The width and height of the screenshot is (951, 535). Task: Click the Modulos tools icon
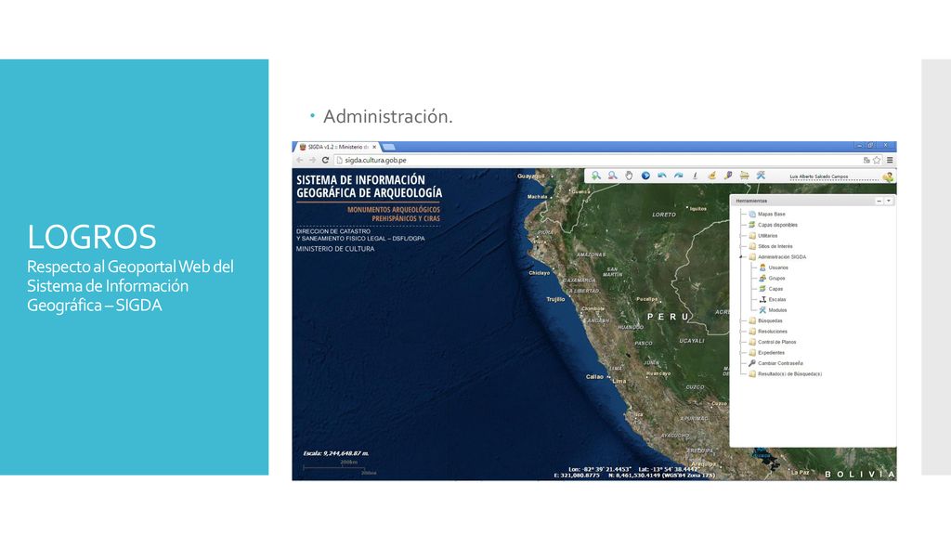pos(762,310)
